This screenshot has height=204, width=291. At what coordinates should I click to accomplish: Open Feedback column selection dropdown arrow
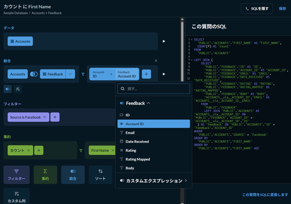click(x=70, y=74)
